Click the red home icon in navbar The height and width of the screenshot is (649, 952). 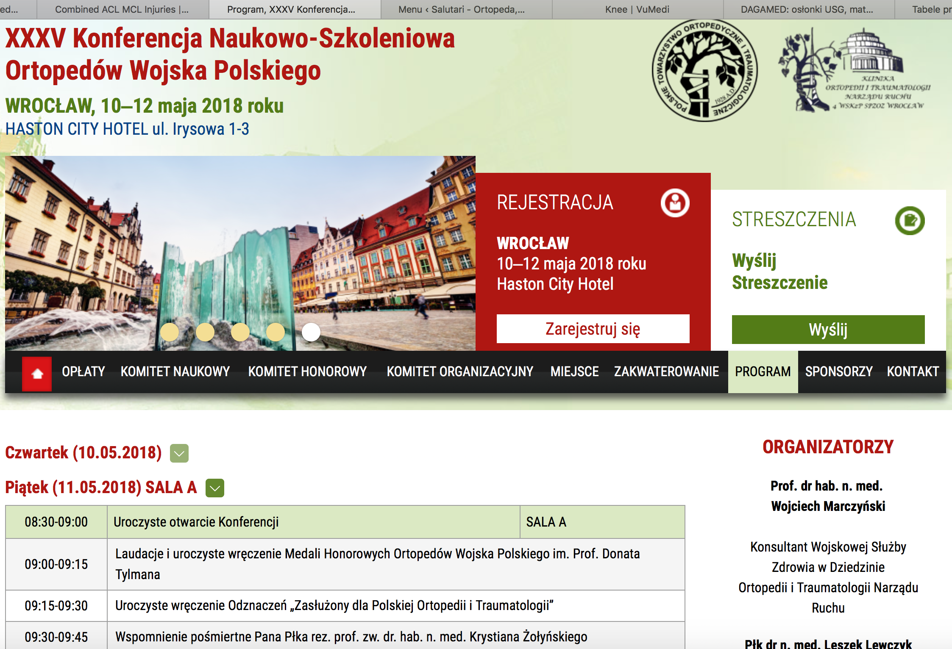point(37,373)
